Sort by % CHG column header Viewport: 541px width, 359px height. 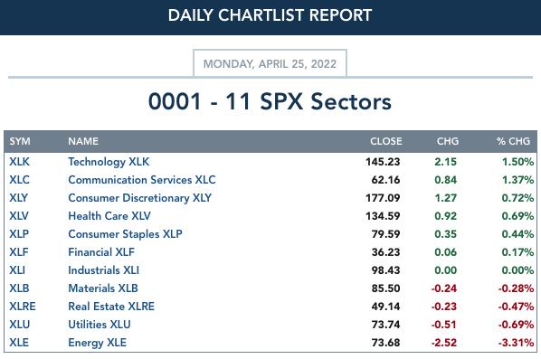click(x=513, y=141)
